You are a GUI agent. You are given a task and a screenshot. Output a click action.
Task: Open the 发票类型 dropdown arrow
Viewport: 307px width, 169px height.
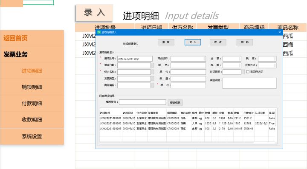[153, 79]
